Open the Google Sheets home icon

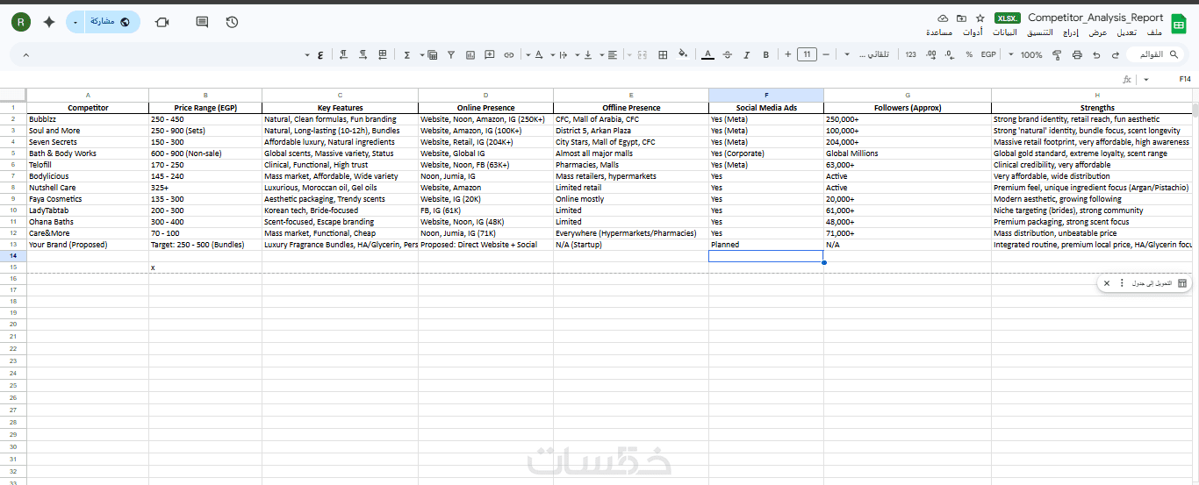coord(1178,23)
